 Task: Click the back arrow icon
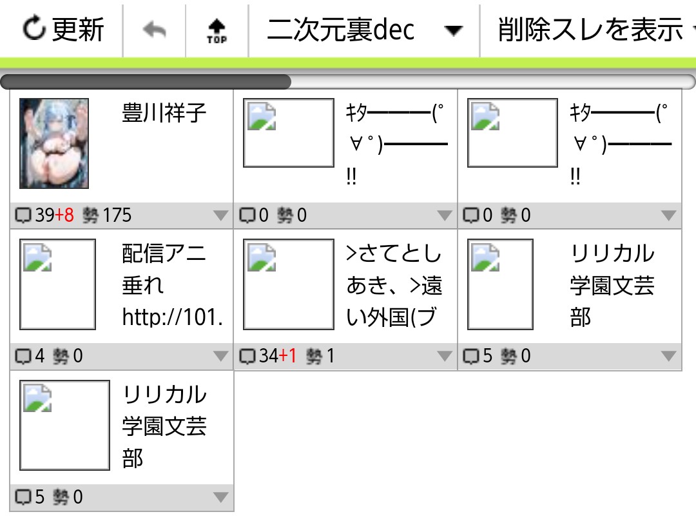coord(154,30)
